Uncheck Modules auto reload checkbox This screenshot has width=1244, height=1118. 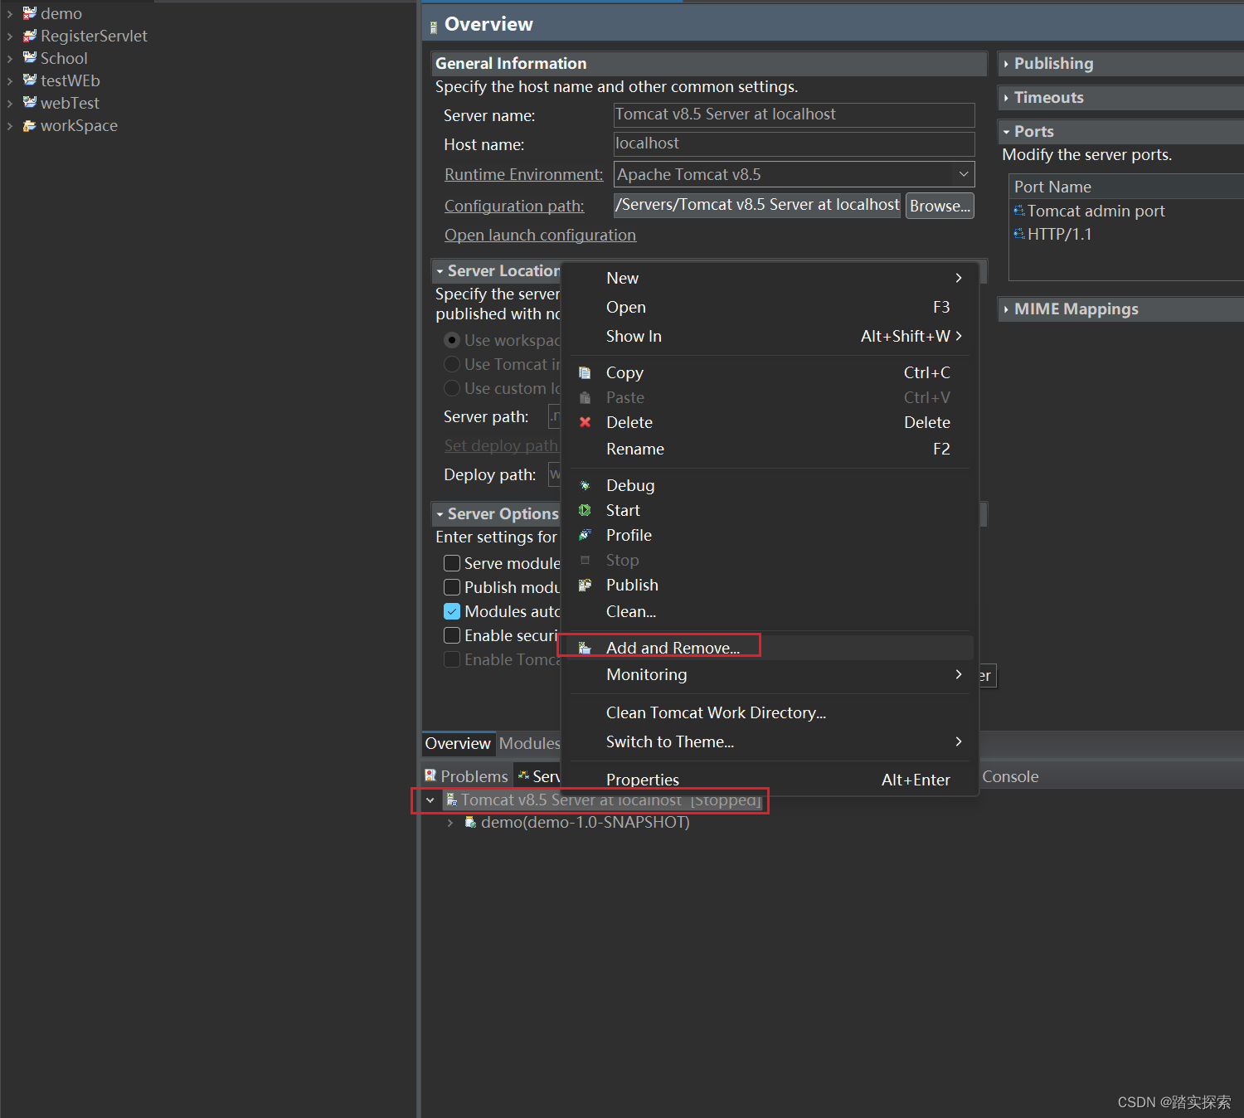452,611
